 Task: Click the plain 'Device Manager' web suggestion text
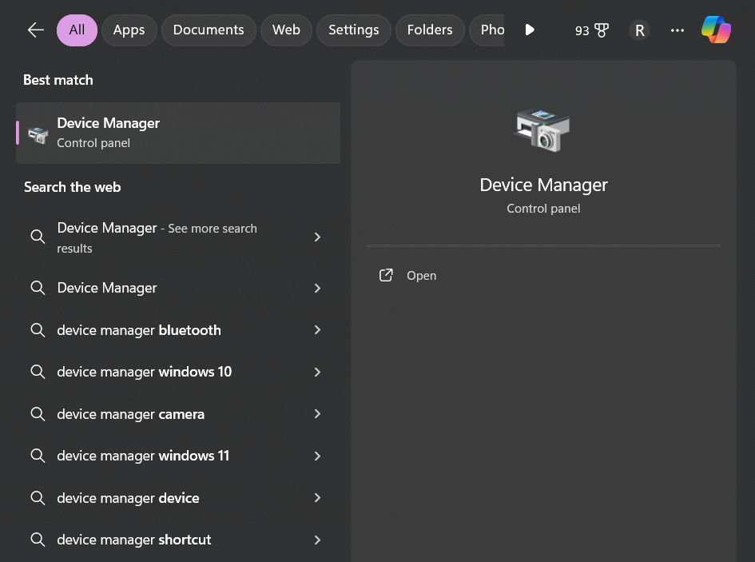click(x=107, y=288)
